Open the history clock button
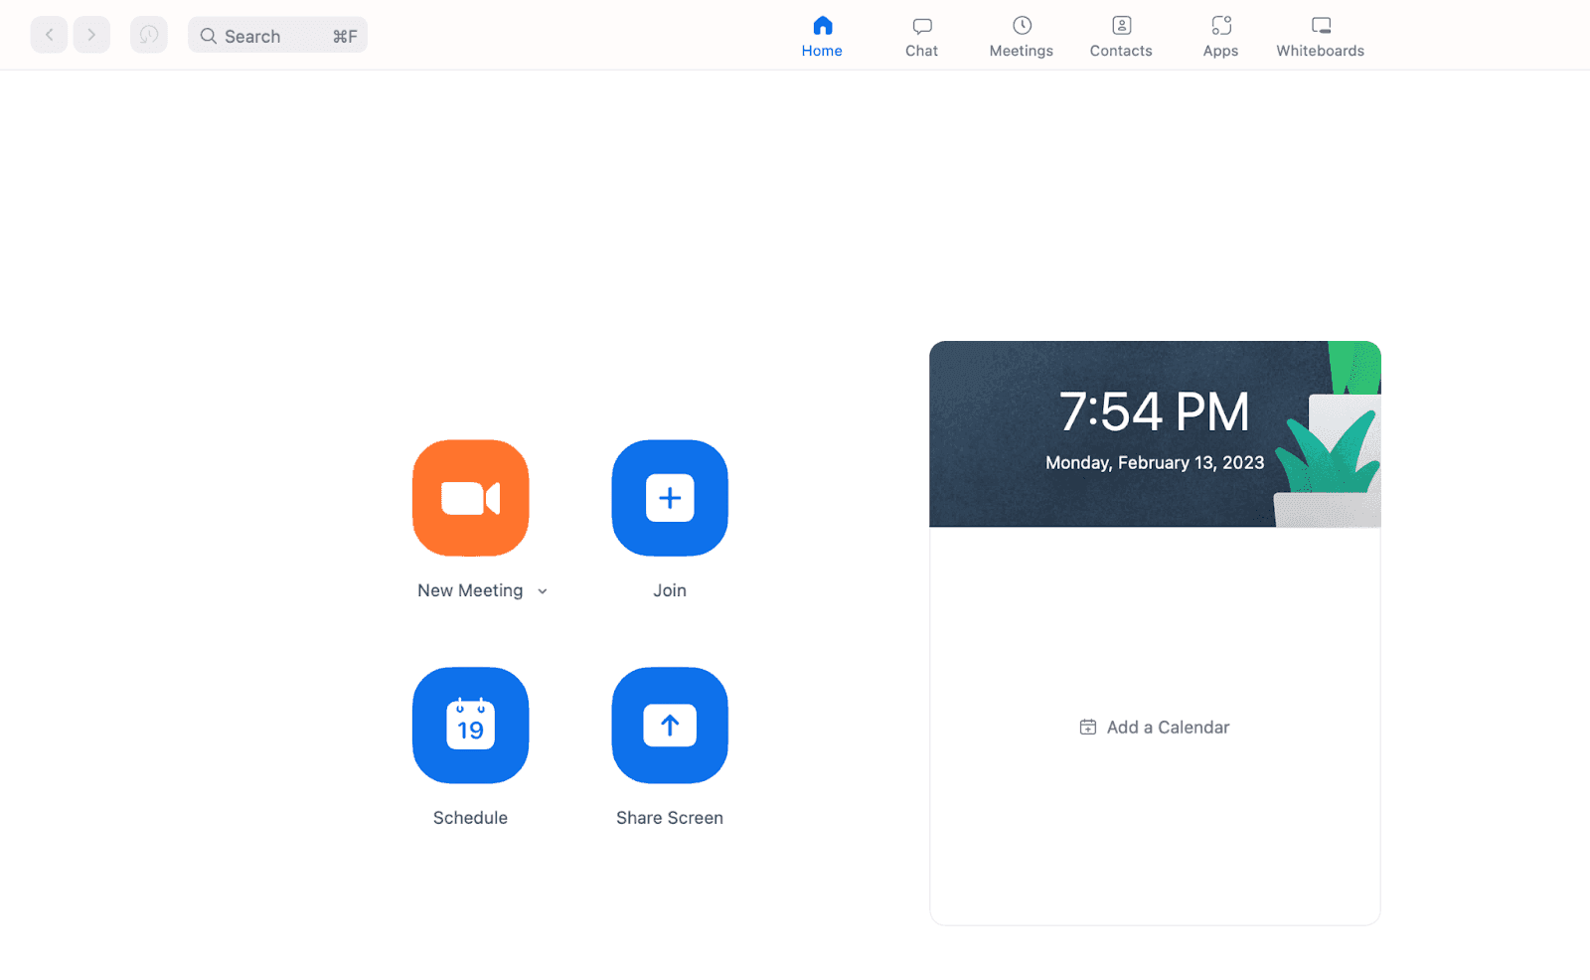 (x=149, y=35)
